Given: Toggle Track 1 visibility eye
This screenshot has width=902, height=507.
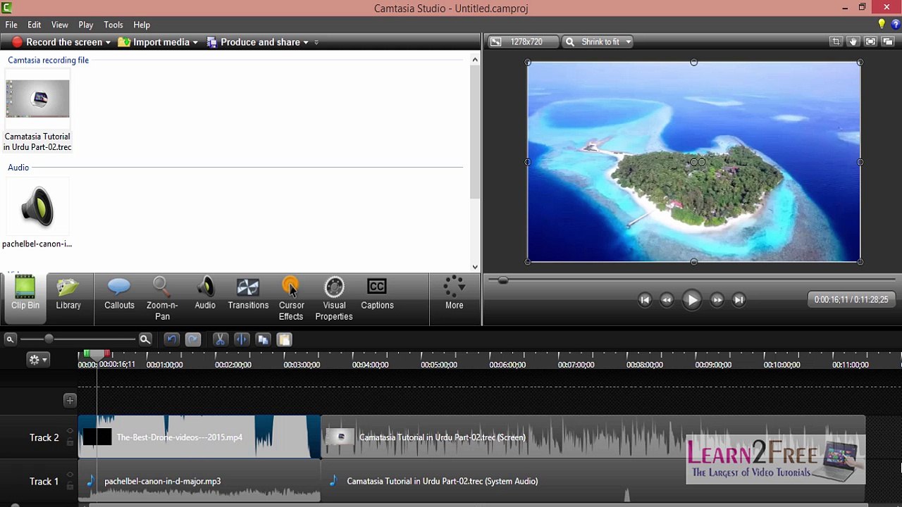Looking at the screenshot, I should [x=70, y=475].
